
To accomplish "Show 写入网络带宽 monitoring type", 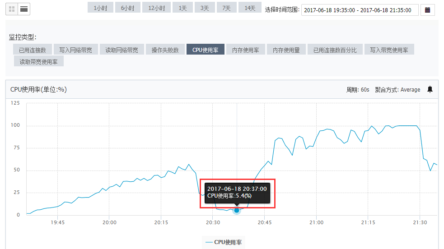I will [x=75, y=50].
